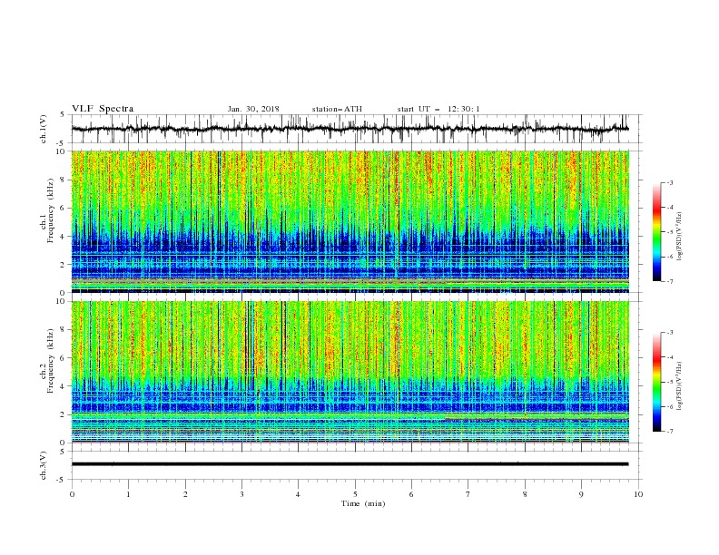The height and width of the screenshot is (555, 719).
Task: Click the "station=ATH" header label
Action: [x=337, y=109]
